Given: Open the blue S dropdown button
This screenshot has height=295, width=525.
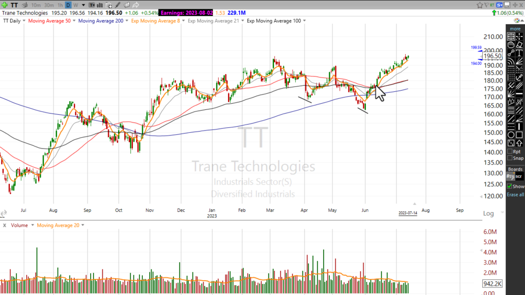Looking at the screenshot, I should (x=499, y=5).
